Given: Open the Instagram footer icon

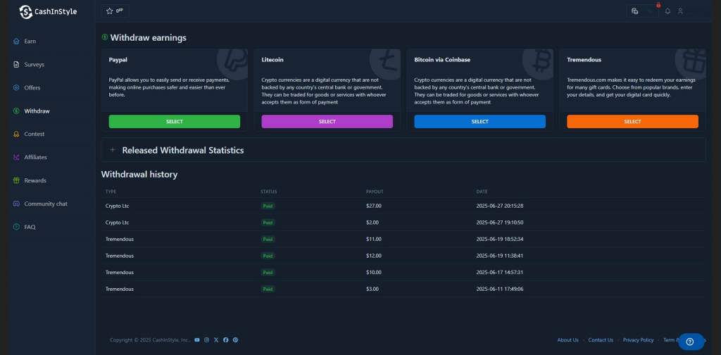Looking at the screenshot, I should 206,340.
